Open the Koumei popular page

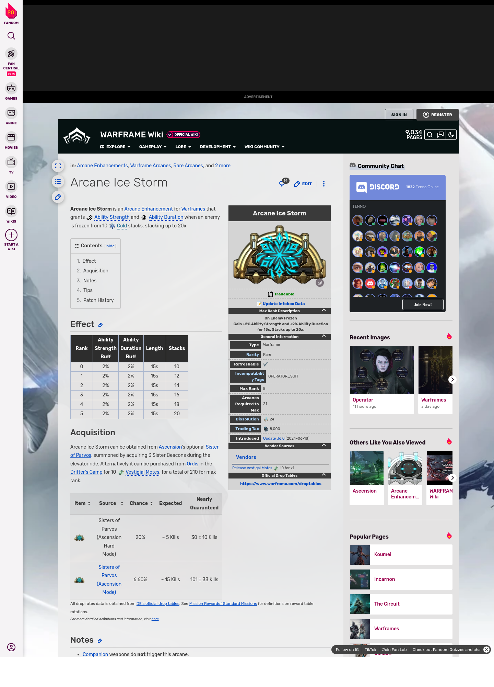click(401, 555)
